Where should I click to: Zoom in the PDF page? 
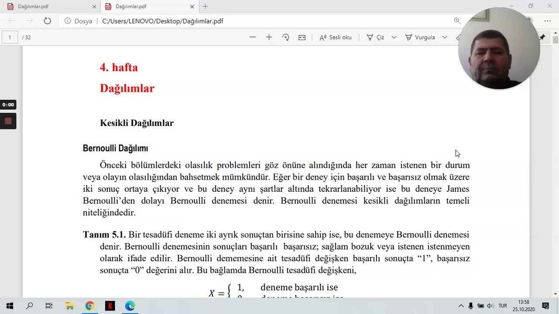269,38
